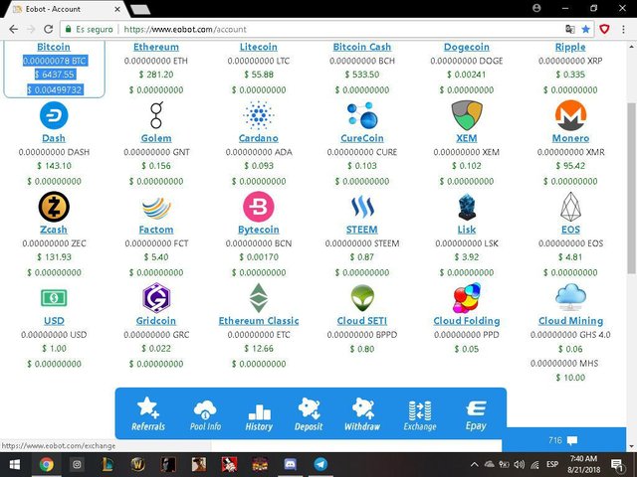Open the Dash text link
637x477 pixels.
pyautogui.click(x=54, y=138)
